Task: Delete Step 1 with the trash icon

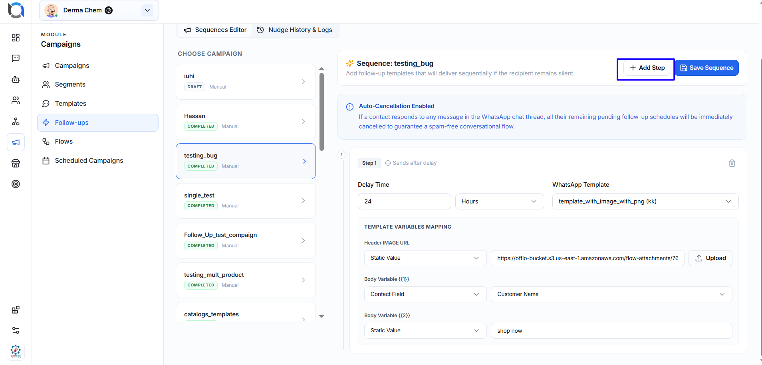Action: click(x=732, y=163)
